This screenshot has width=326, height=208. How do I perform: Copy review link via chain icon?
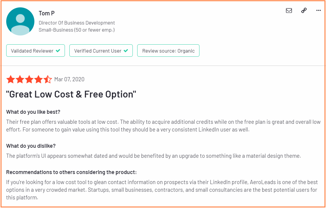(x=304, y=11)
